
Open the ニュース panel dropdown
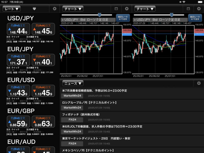[73, 83]
